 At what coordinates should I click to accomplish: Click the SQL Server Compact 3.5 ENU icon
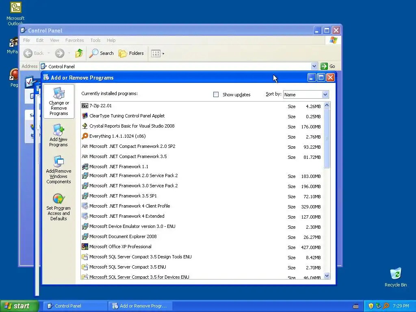click(84, 267)
